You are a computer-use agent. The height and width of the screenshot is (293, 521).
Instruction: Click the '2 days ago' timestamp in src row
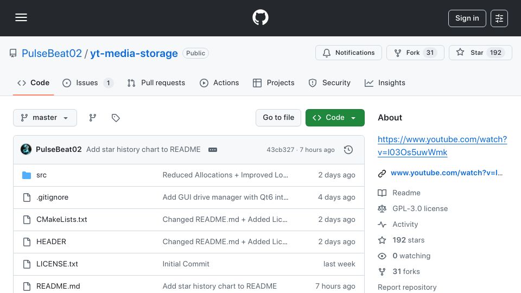coord(336,175)
